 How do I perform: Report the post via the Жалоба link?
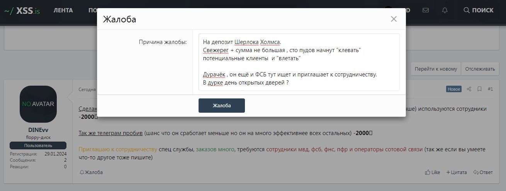91,172
